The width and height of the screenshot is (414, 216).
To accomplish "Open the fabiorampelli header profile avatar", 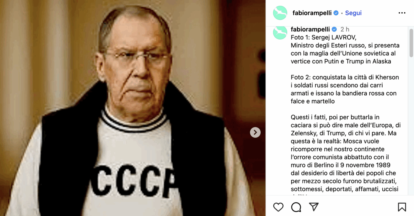I will 280,13.
